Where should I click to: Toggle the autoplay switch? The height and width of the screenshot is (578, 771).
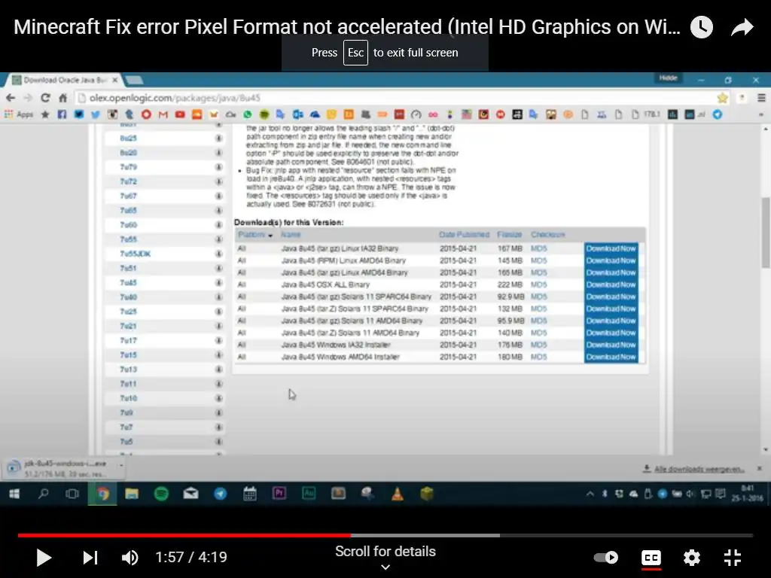click(606, 558)
